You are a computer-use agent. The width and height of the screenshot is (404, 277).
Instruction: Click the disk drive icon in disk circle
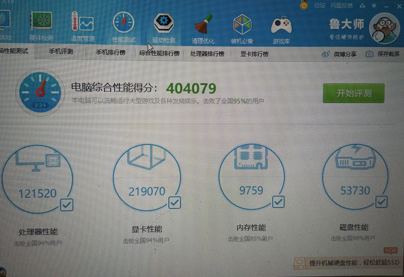pyautogui.click(x=355, y=157)
